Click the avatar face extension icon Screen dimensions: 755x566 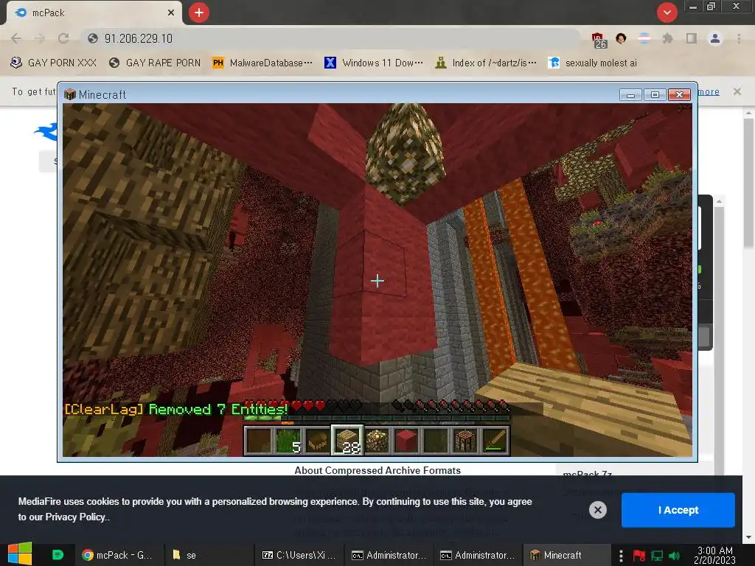point(621,38)
